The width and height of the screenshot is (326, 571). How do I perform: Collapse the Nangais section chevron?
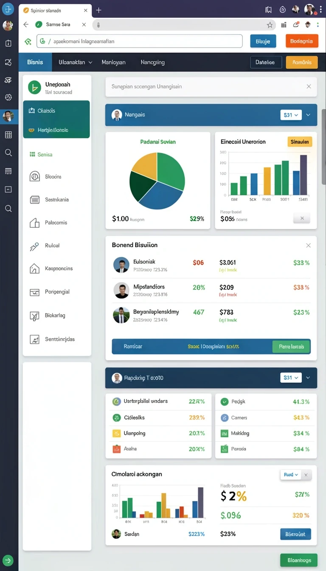308,115
